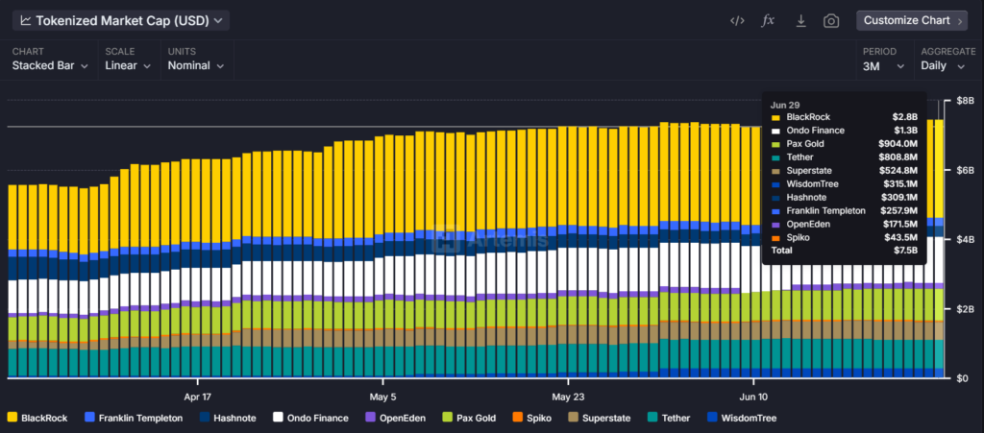Click the May 5 axis label
Screen dimensions: 984x433
[x=382, y=397]
